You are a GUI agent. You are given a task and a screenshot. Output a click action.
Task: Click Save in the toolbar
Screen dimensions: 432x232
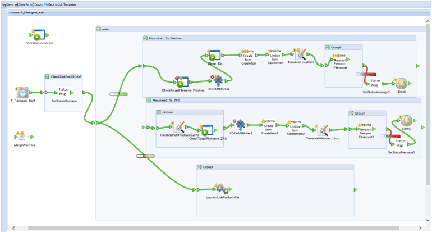(8, 4)
